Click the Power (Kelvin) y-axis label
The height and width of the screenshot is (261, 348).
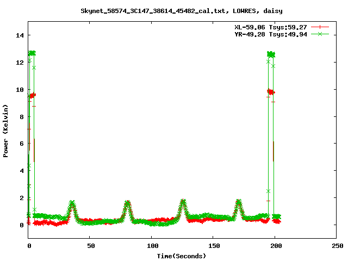pyautogui.click(x=5, y=131)
